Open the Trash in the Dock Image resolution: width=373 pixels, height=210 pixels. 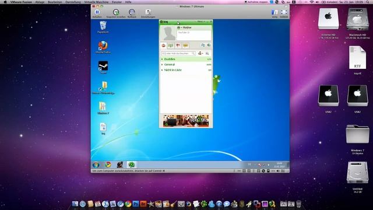coord(298,204)
